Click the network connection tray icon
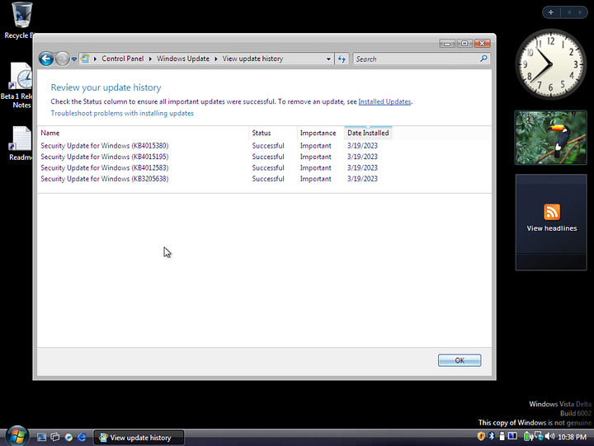The height and width of the screenshot is (446, 594). [539, 437]
